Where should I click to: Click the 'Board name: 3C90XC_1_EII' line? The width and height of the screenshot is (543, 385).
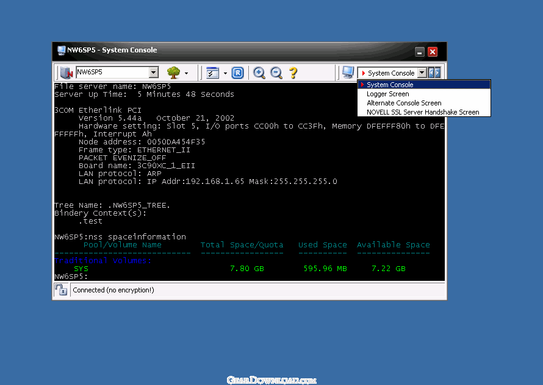pyautogui.click(x=137, y=166)
